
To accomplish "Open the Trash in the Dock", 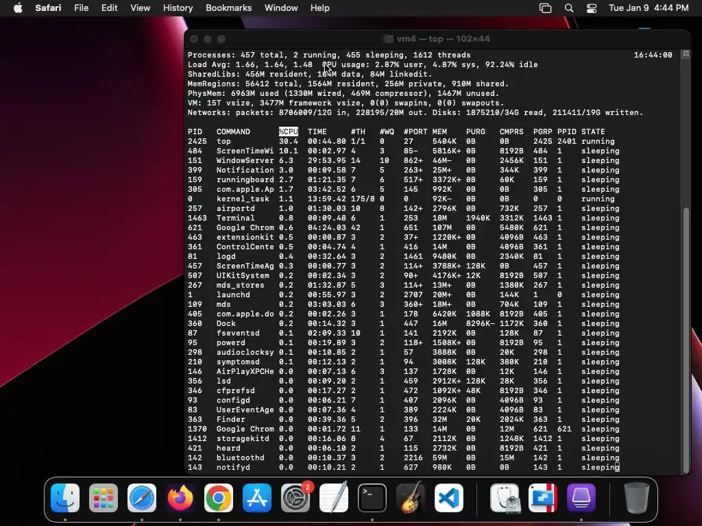I will tap(637, 497).
